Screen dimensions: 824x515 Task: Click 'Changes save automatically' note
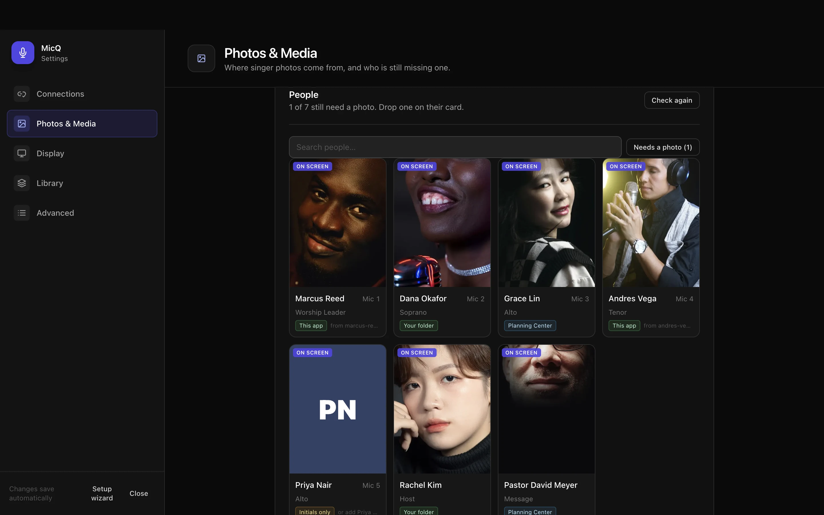(x=31, y=493)
